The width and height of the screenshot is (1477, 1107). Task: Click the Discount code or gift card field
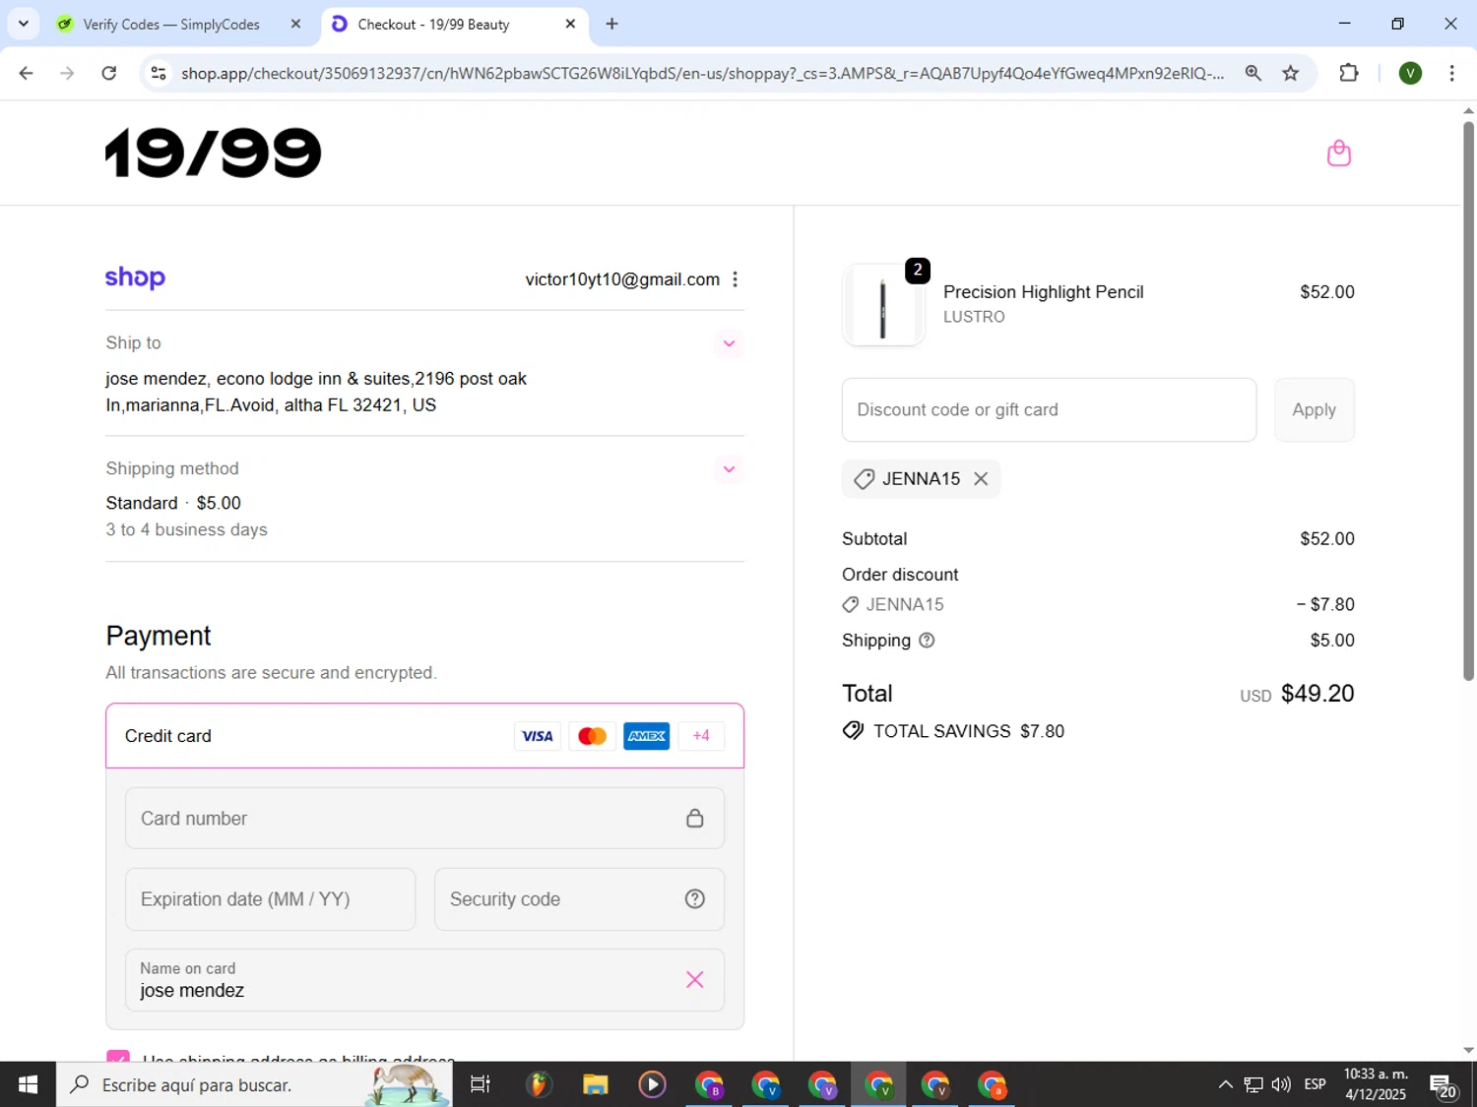(x=1049, y=409)
